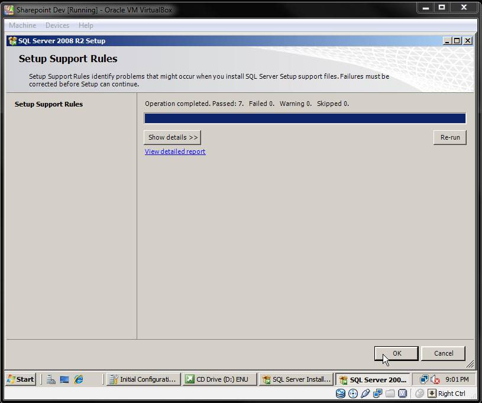
Task: Switch to SQL Server Installation Center taskbar item
Action: click(296, 379)
